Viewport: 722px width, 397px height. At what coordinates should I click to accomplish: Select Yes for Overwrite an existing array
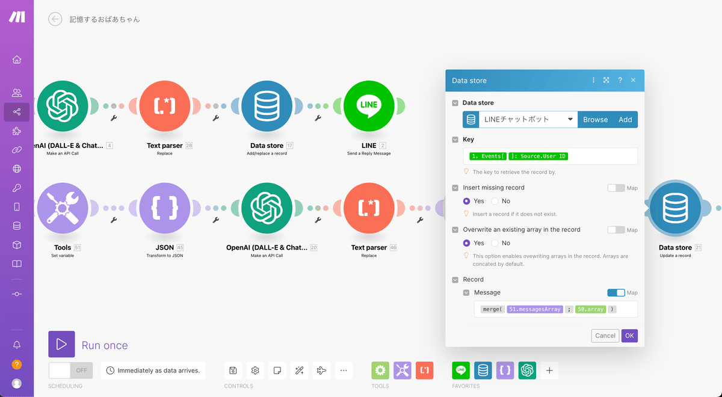point(467,243)
